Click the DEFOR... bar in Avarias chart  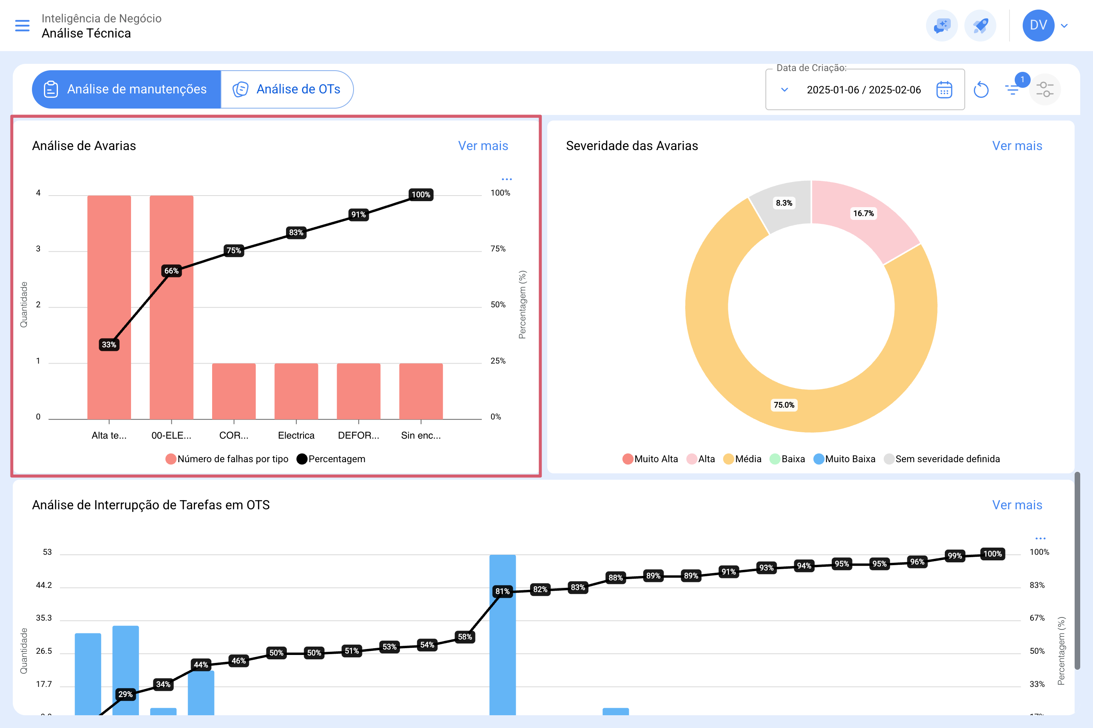(x=359, y=392)
